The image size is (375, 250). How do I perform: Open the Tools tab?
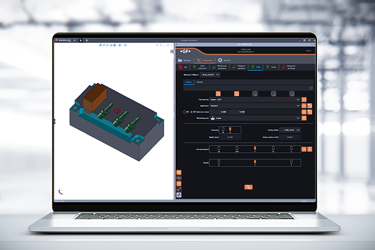271,67
